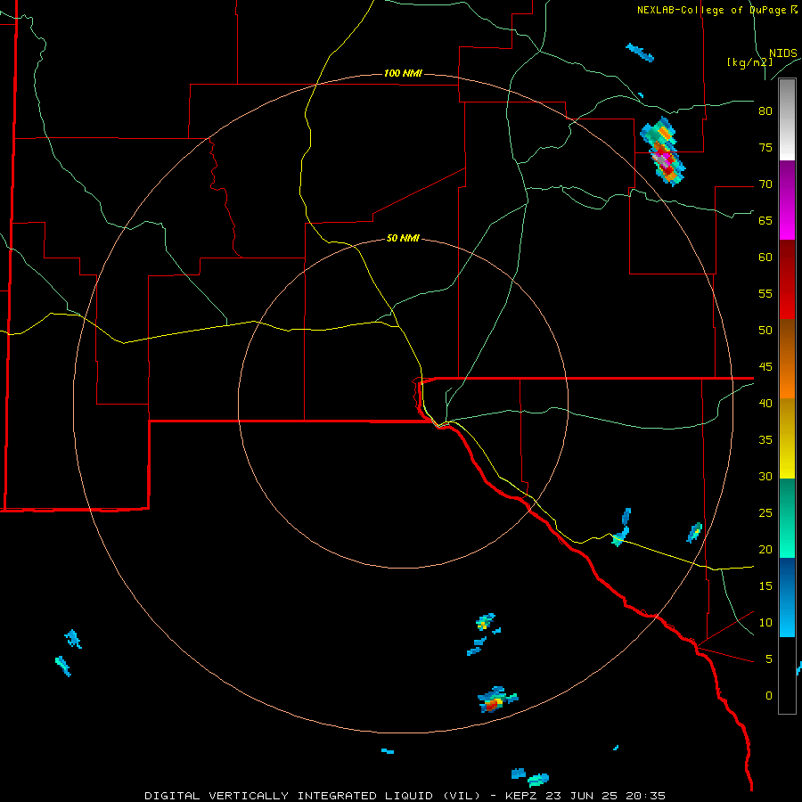The height and width of the screenshot is (802, 802).
Task: Click the scale value 0
Action: (769, 696)
